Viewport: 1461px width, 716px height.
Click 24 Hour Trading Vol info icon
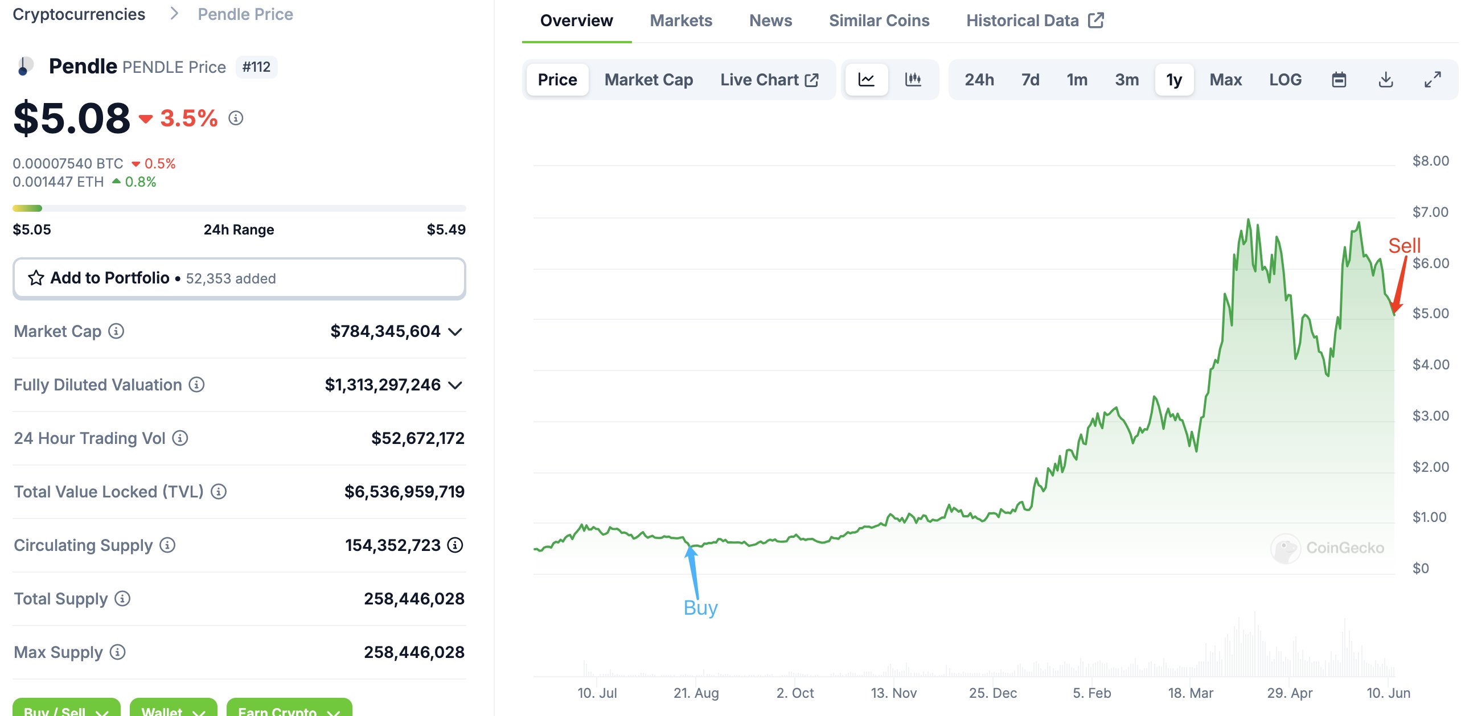click(x=180, y=438)
